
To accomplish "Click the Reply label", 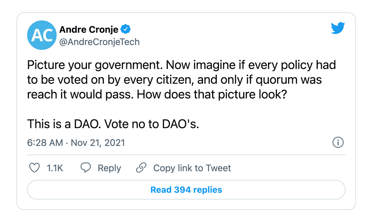I will [109, 168].
